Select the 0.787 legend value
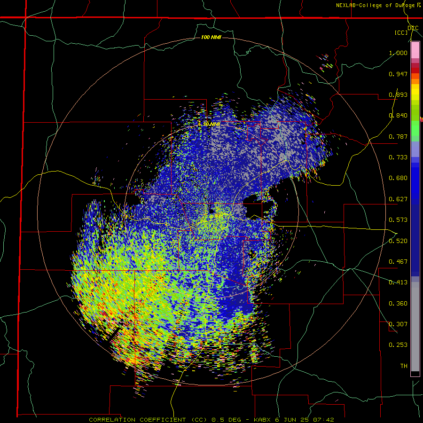 tap(398, 136)
